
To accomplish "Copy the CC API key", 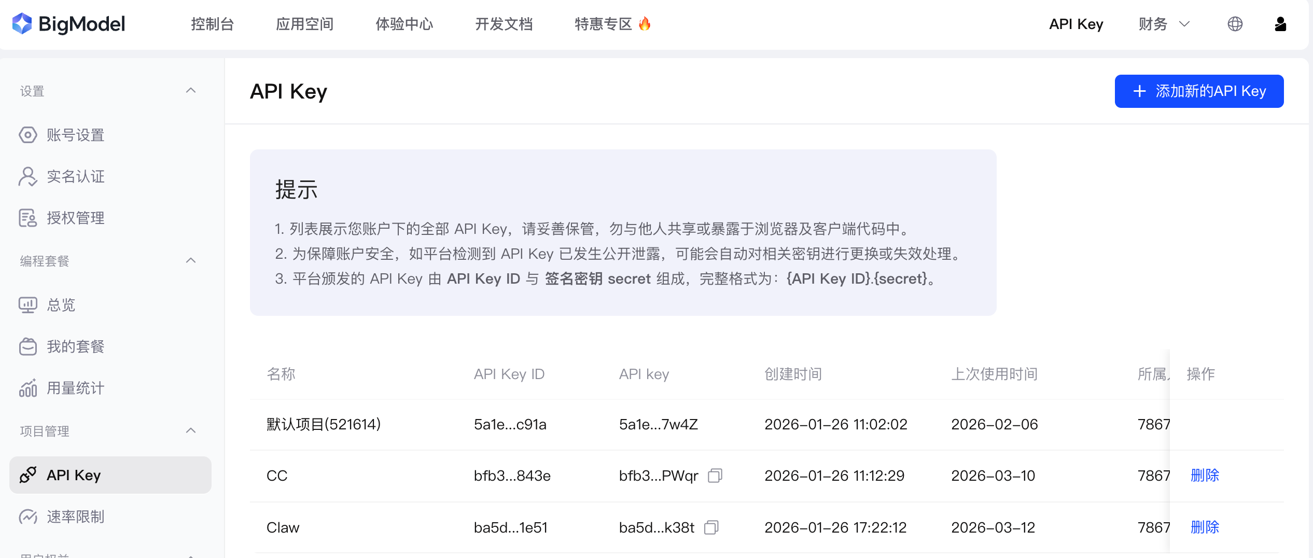I will tap(715, 475).
